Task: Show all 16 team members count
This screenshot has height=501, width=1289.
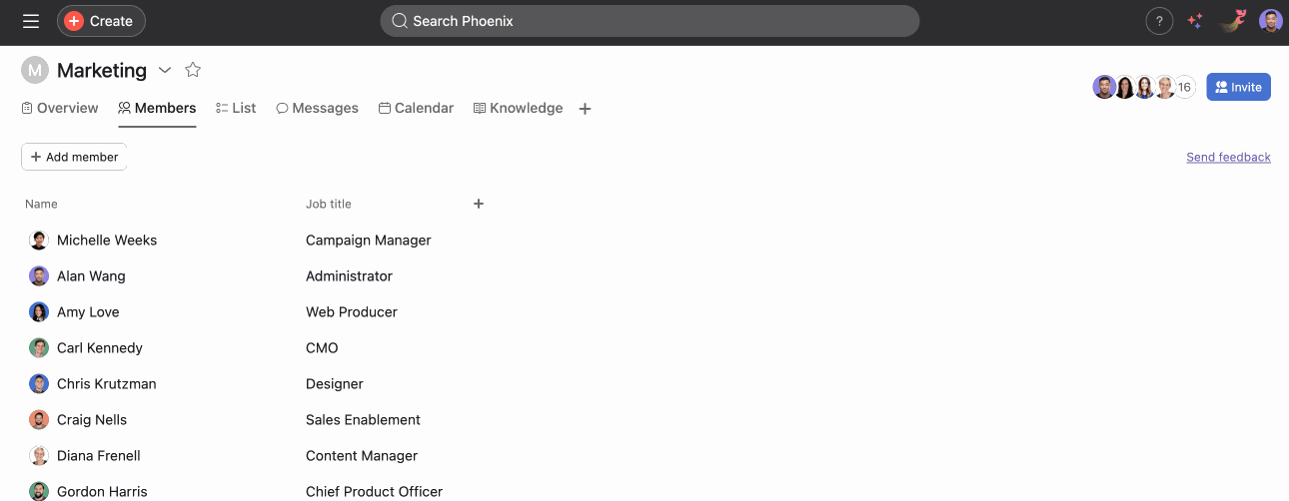Action: 1184,87
